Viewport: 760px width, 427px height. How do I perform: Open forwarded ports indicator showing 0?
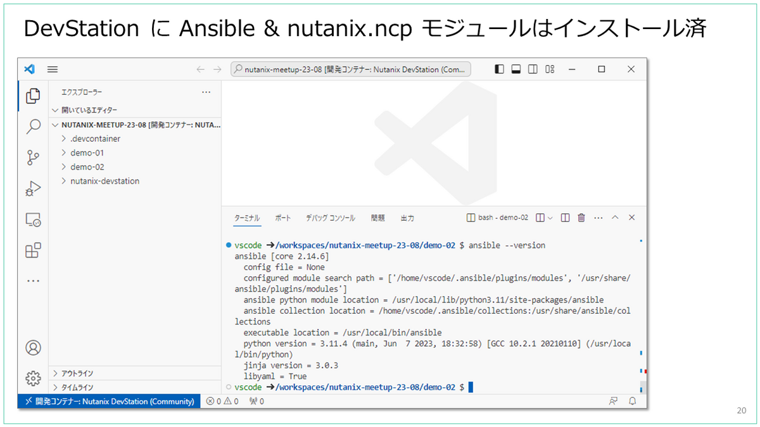(x=256, y=401)
